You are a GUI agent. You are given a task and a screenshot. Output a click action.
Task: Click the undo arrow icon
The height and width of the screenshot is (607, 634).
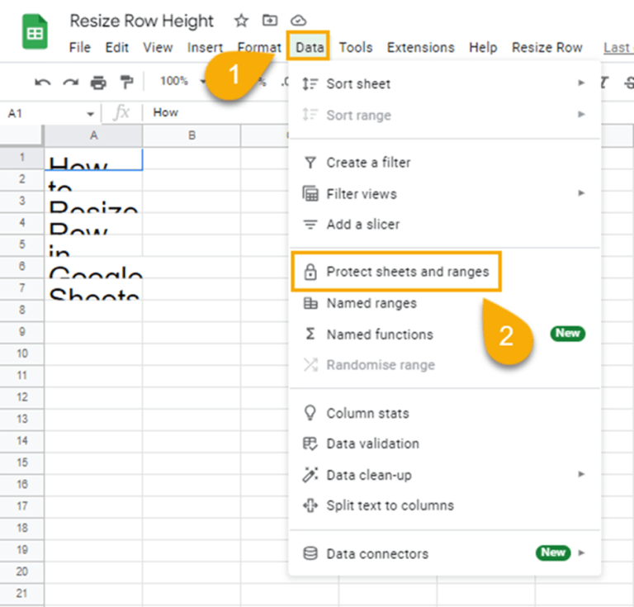[42, 83]
